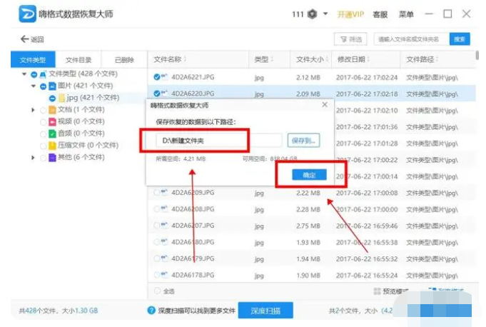Switch to the 已删除 tab
Screen dimensions: 486x327
[x=124, y=59]
